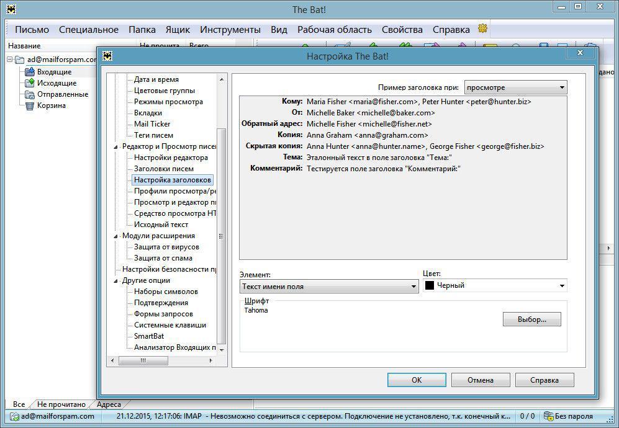Screen dimensions: 619x428
Task: Open the Элемент dropdown list
Action: pyautogui.click(x=329, y=287)
